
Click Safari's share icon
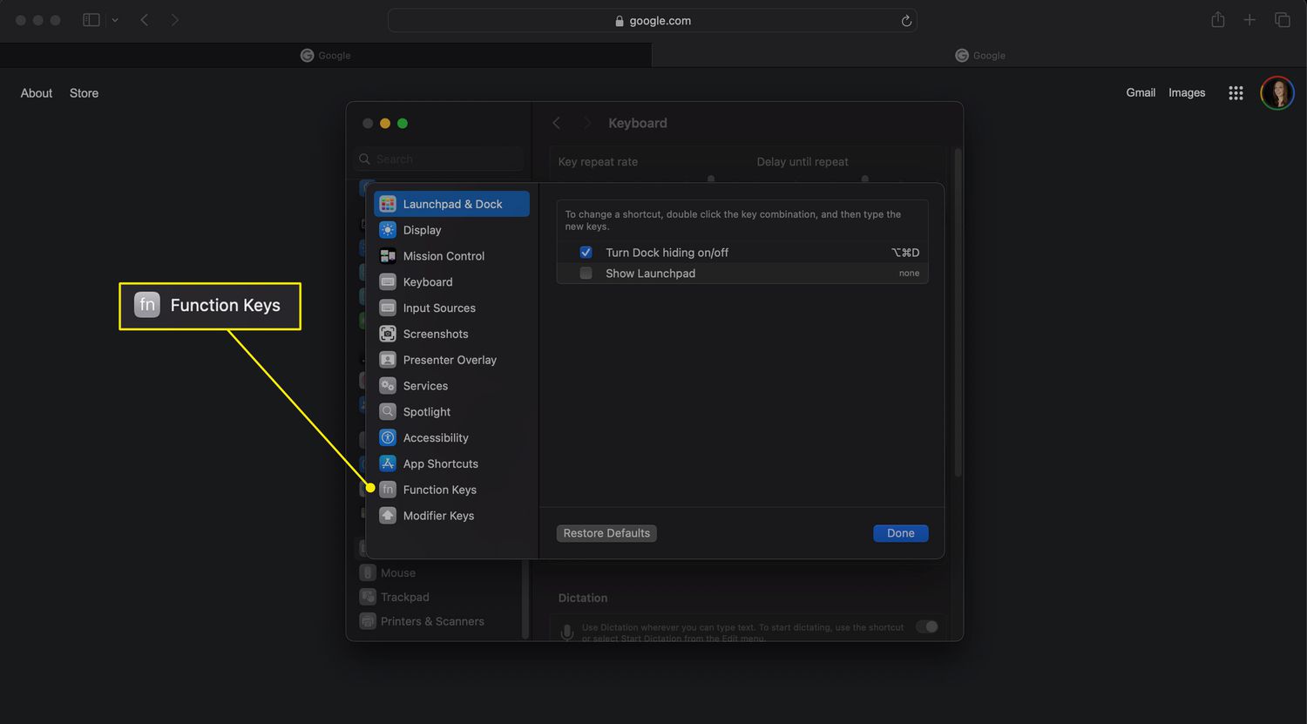tap(1217, 20)
